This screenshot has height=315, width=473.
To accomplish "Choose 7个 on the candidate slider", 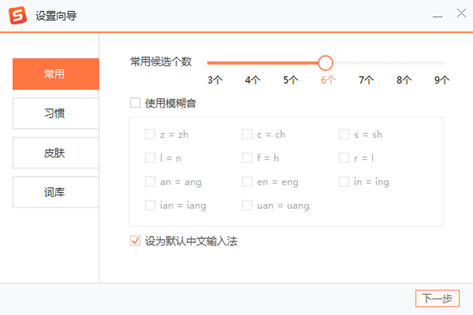I will (366, 80).
